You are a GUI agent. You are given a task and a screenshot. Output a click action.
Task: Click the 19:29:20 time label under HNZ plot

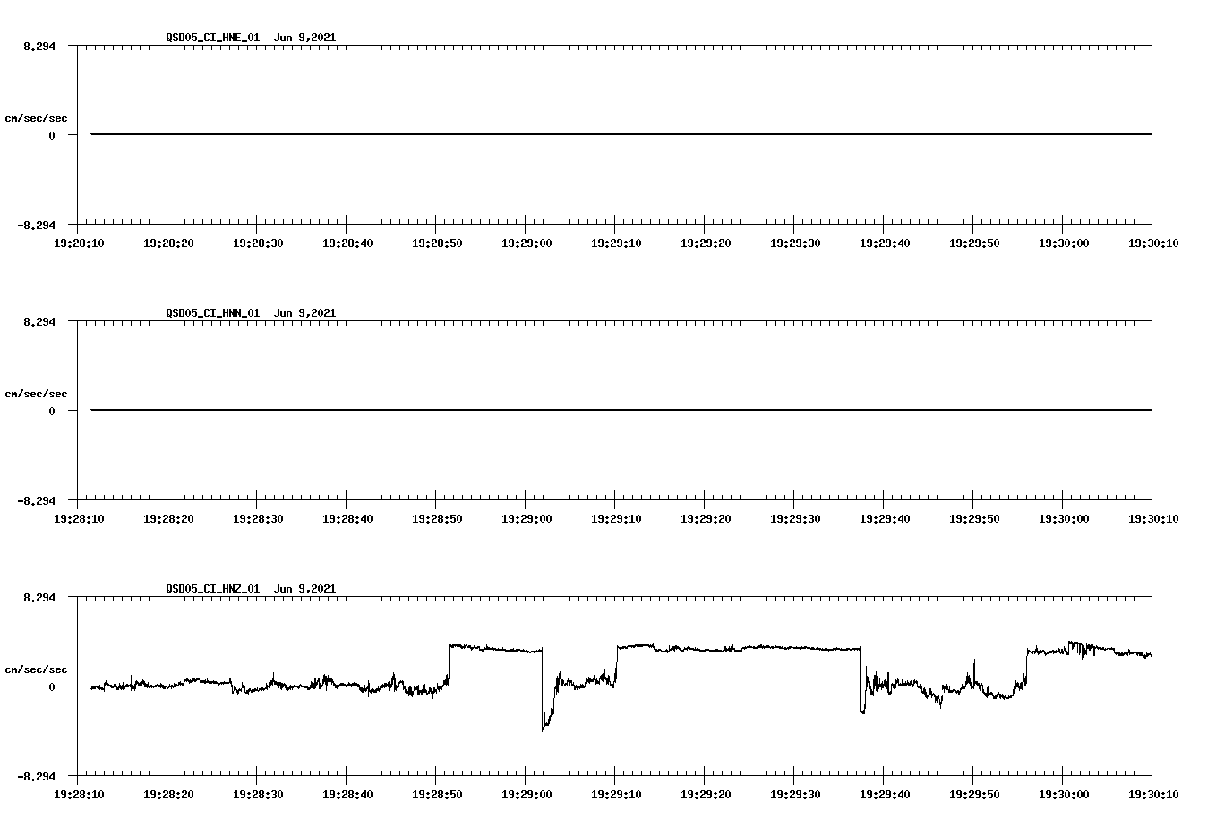705,794
